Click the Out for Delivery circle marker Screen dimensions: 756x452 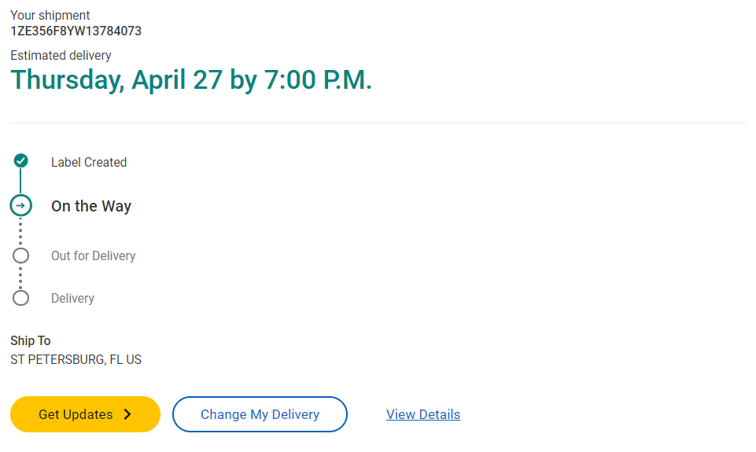click(x=21, y=255)
